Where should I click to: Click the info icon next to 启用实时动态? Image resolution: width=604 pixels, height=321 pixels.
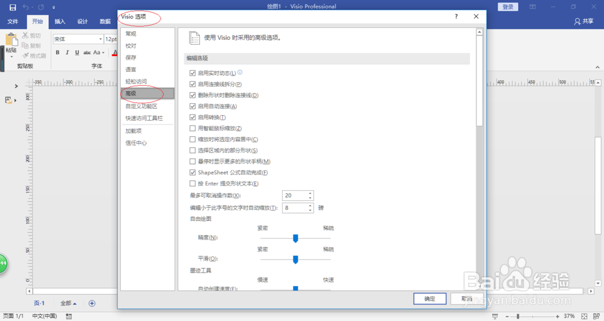[240, 72]
